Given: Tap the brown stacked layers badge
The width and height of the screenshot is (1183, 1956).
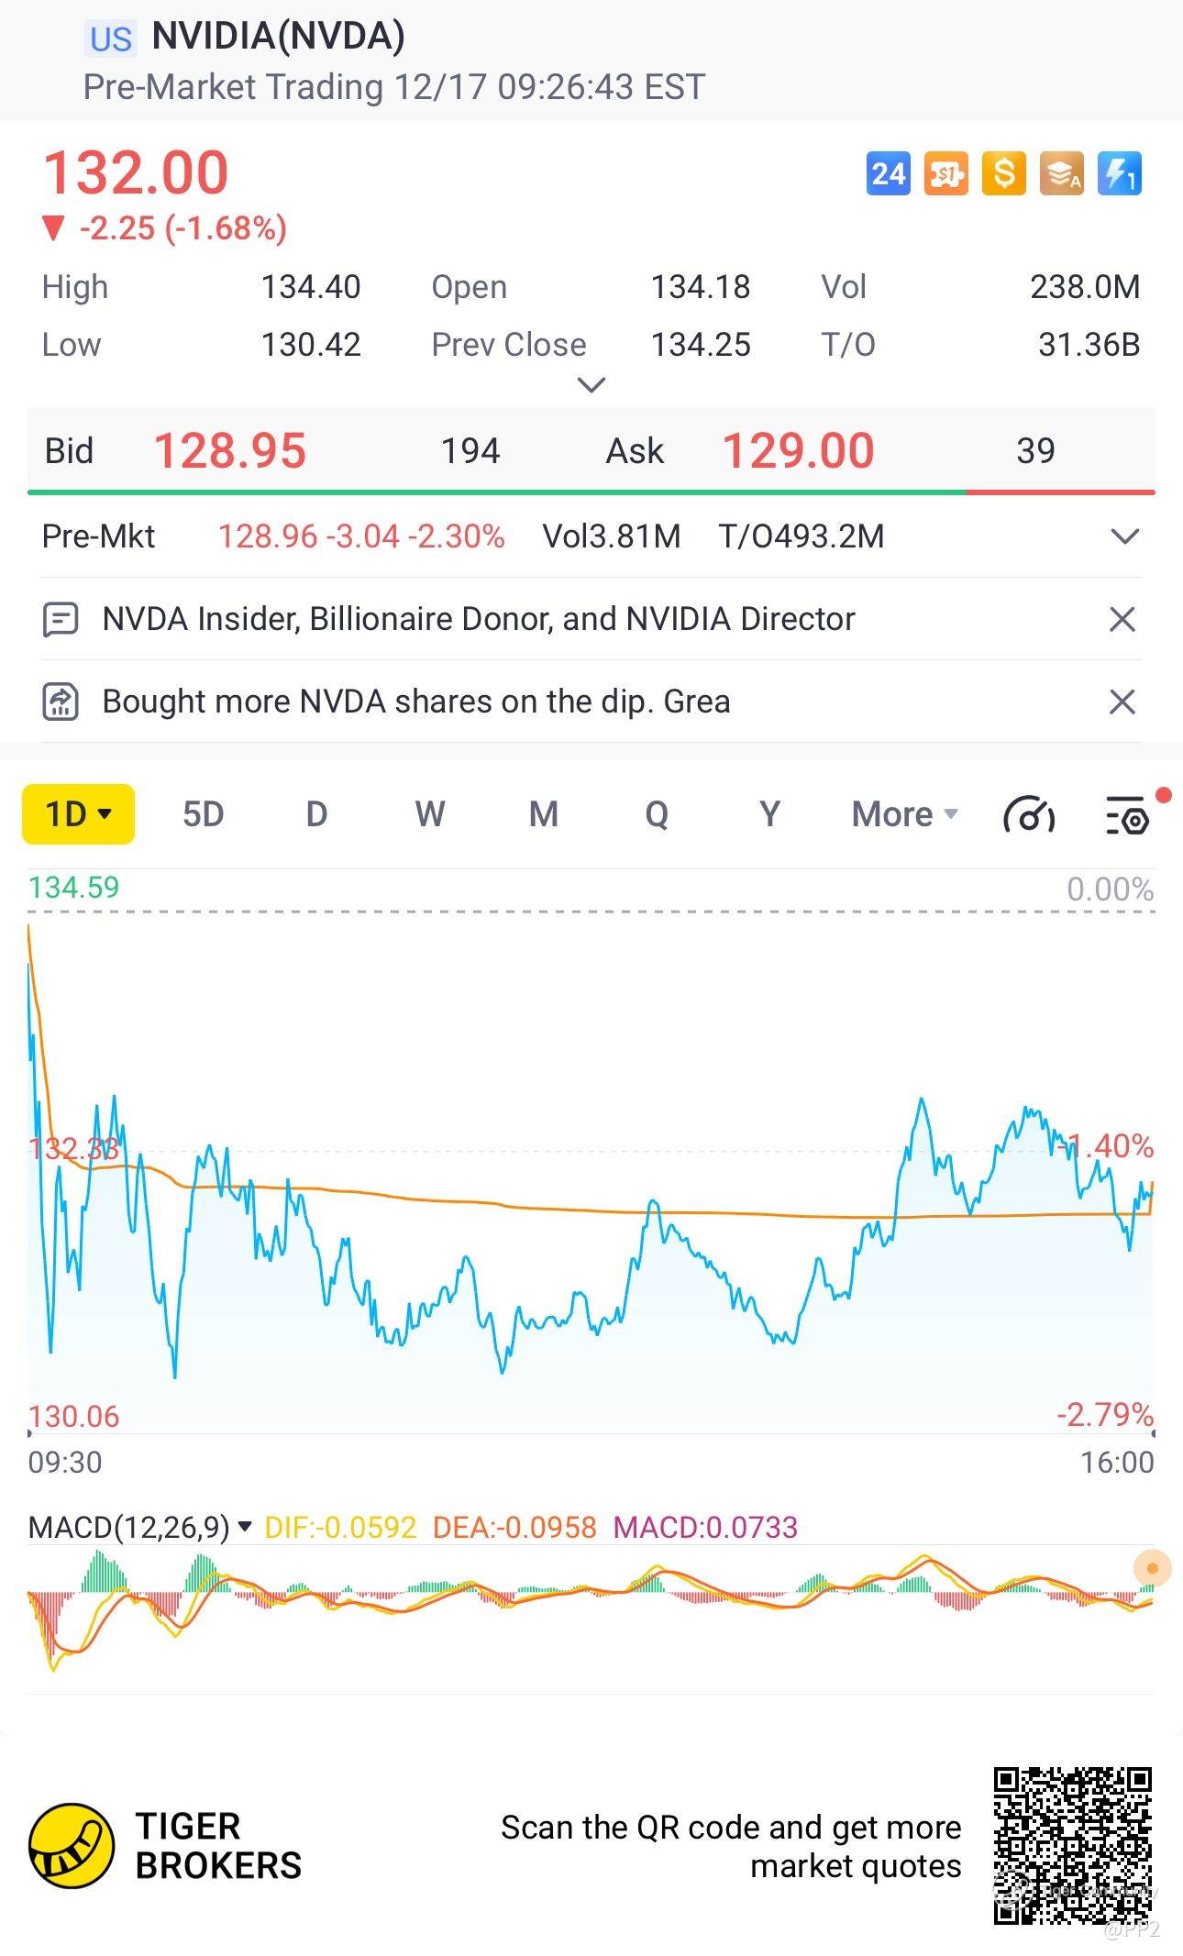Looking at the screenshot, I should click(1061, 174).
